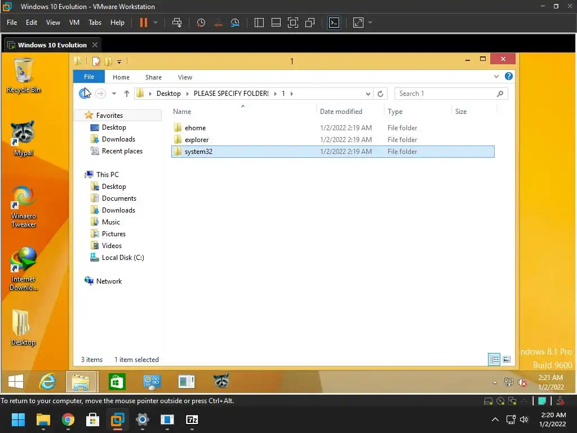
Task: Expand subfolders arrow after breadcrumb 1
Action: point(292,94)
